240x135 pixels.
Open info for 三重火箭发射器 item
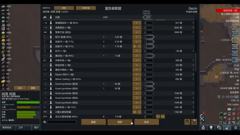pyautogui.click(x=51, y=112)
